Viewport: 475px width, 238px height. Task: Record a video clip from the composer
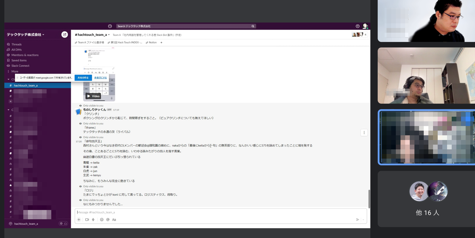pos(87,219)
